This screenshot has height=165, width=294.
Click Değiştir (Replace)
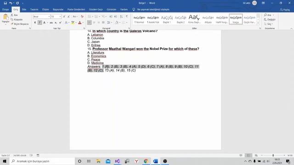[x=270, y=19]
